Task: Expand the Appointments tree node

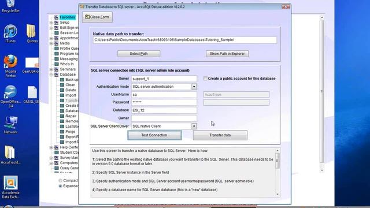Action: pos(51,39)
